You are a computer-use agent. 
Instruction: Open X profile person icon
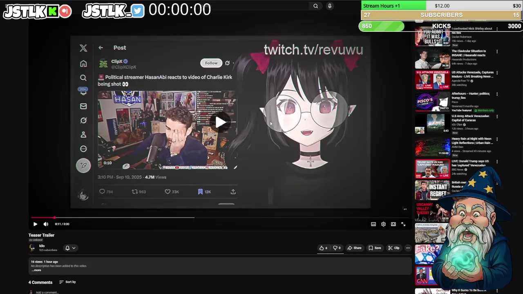click(x=83, y=134)
